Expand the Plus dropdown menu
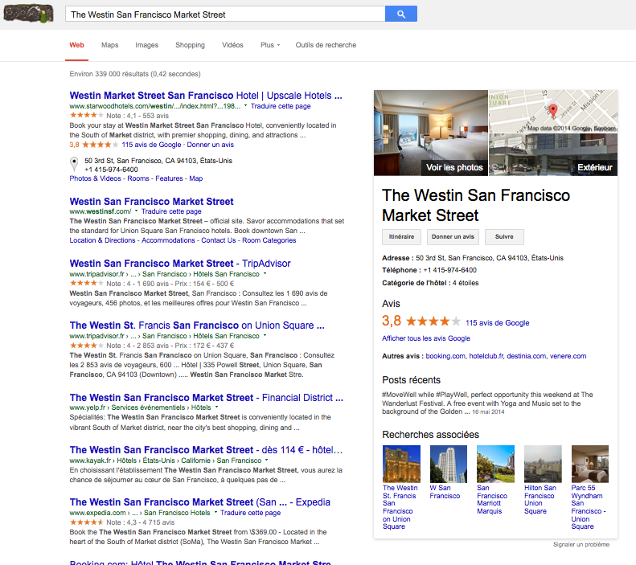Screen dimensions: 636x565 coord(270,45)
